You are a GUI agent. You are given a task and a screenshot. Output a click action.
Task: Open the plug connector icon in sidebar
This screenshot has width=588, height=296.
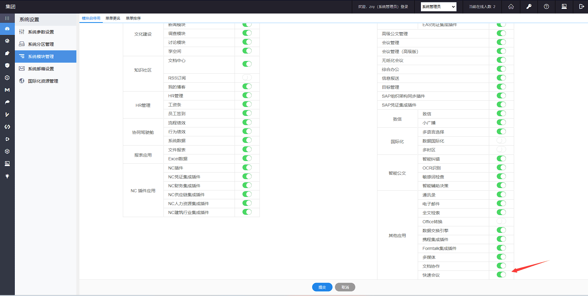7,139
